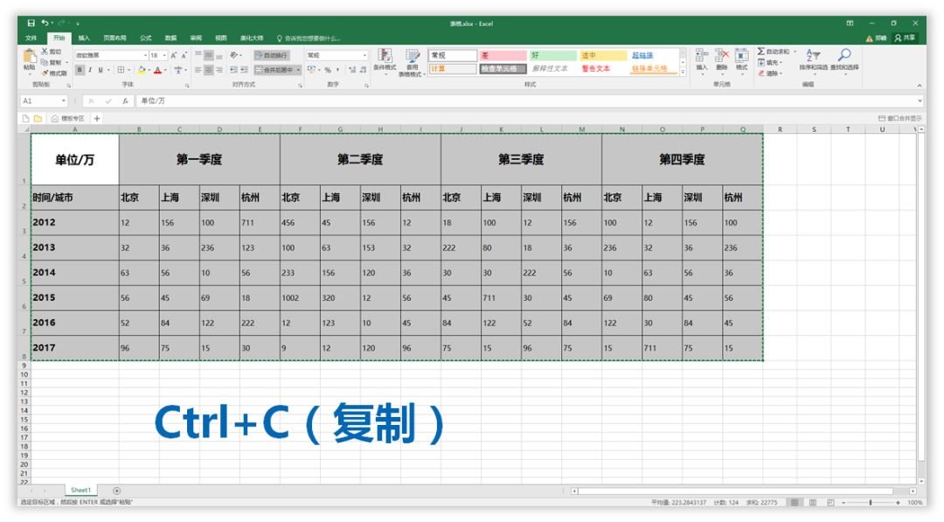Image resolution: width=944 pixels, height=522 pixels.
Task: Expand the cell styles gallery more arrow
Action: pos(683,73)
